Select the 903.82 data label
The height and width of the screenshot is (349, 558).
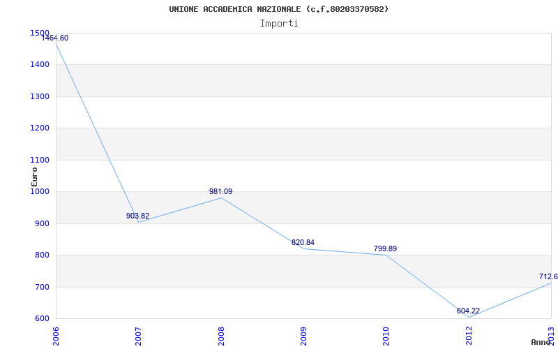pos(137,216)
